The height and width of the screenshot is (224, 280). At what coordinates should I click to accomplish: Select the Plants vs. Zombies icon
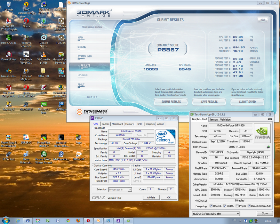[x=26, y=41]
